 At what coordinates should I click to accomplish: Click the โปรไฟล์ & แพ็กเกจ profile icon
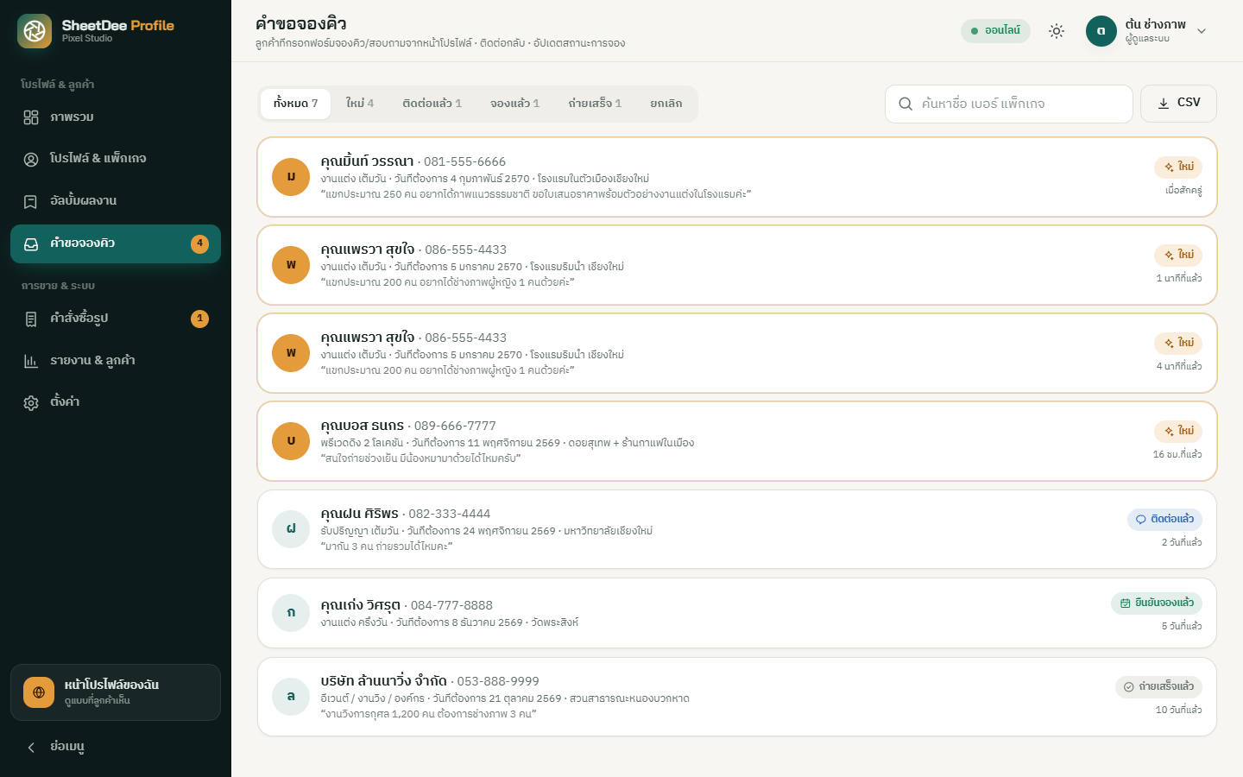click(31, 159)
